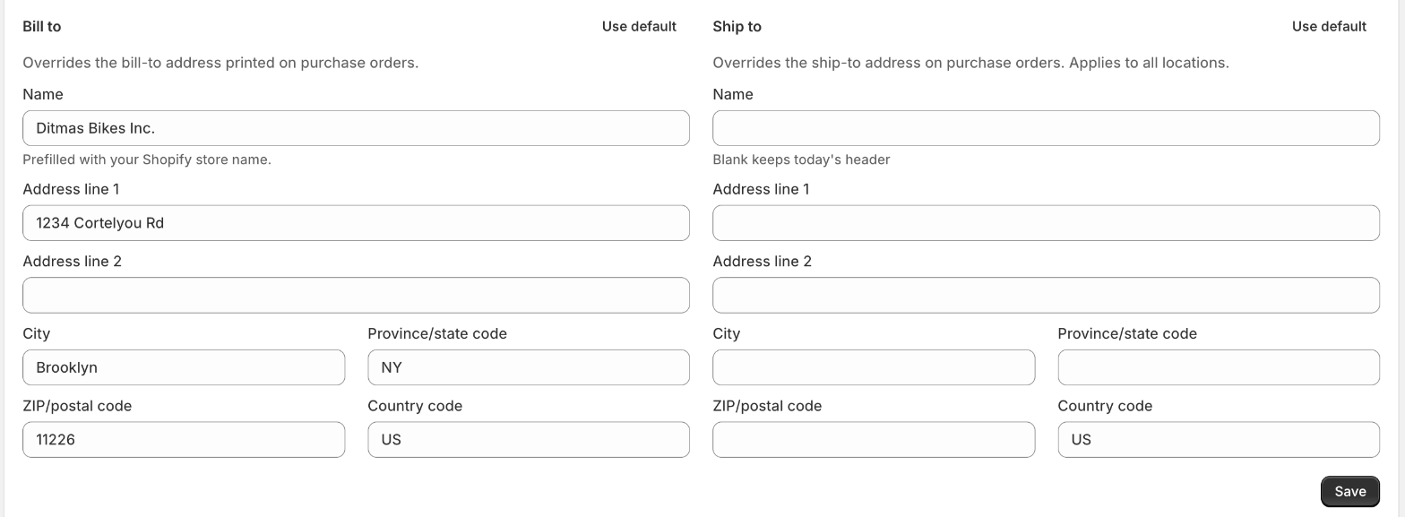The height and width of the screenshot is (517, 1405).
Task: Edit Bill to Province/state code NY
Action: 529,367
